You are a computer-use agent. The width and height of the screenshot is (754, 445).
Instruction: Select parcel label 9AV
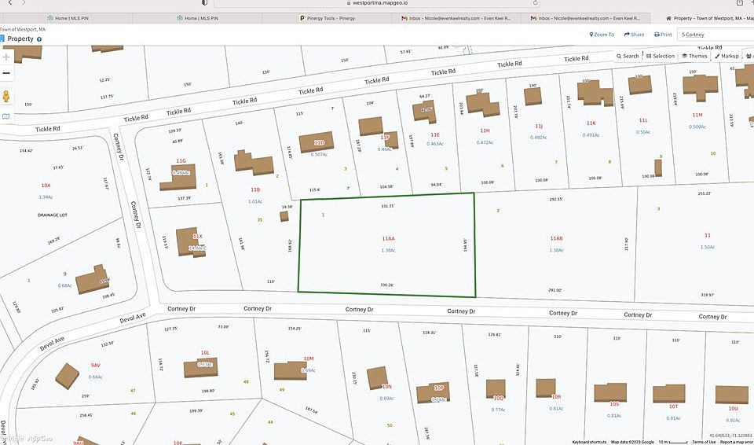pos(95,365)
